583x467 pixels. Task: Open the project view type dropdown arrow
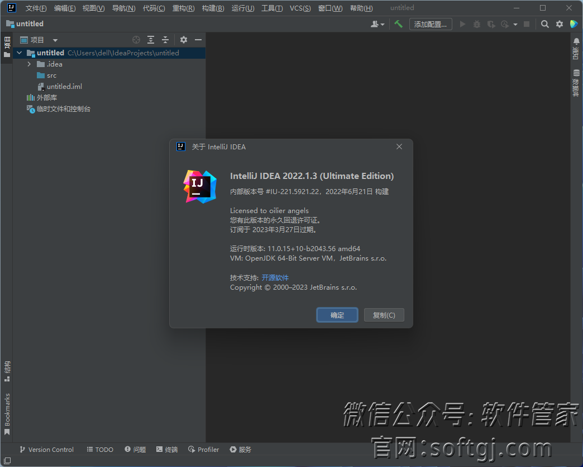pos(55,40)
